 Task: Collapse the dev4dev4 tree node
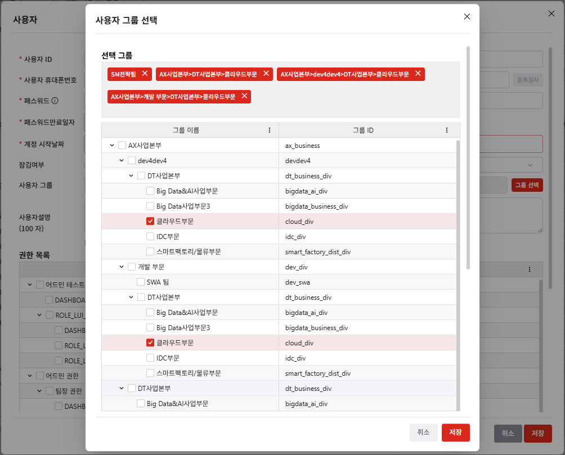[x=122, y=160]
